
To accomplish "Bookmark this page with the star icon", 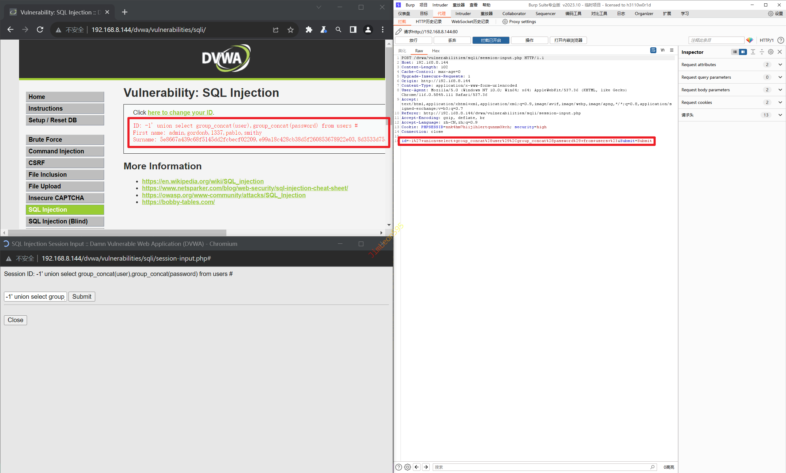I will tap(290, 30).
